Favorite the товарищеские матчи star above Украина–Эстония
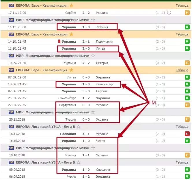 click(x=93, y=20)
